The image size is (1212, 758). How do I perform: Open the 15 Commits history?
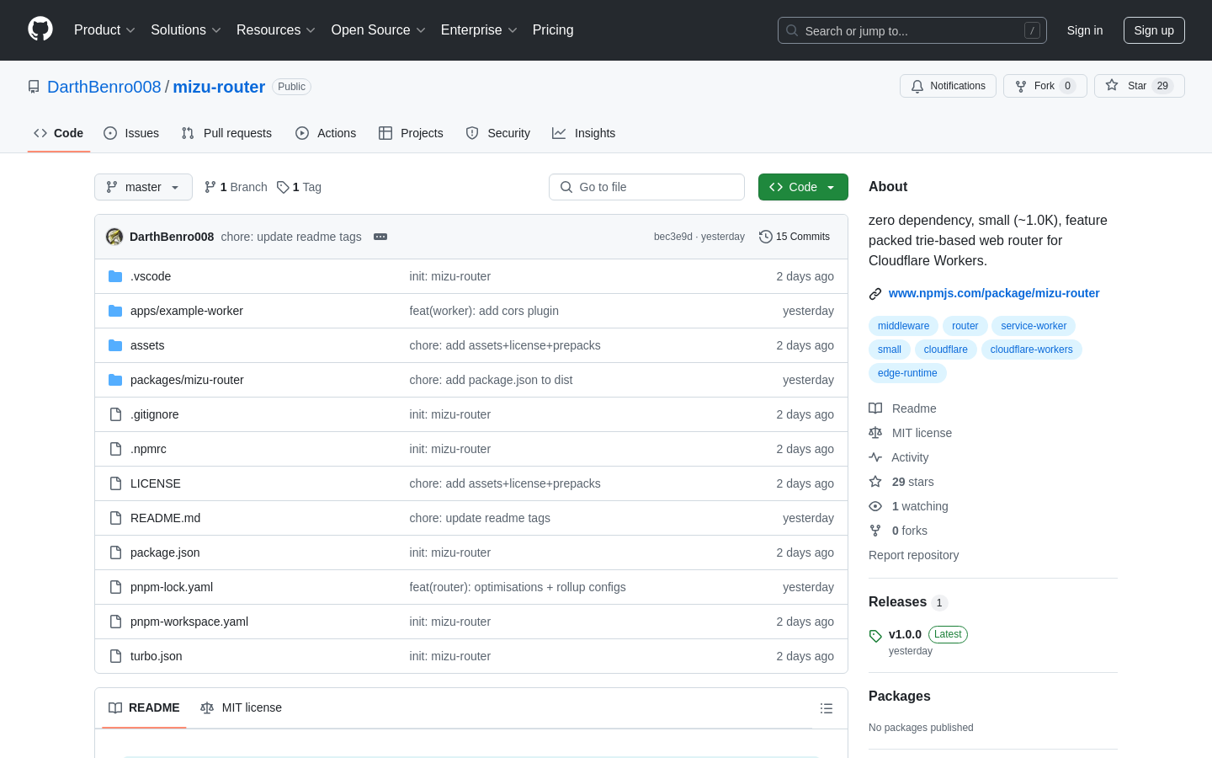click(x=794, y=237)
